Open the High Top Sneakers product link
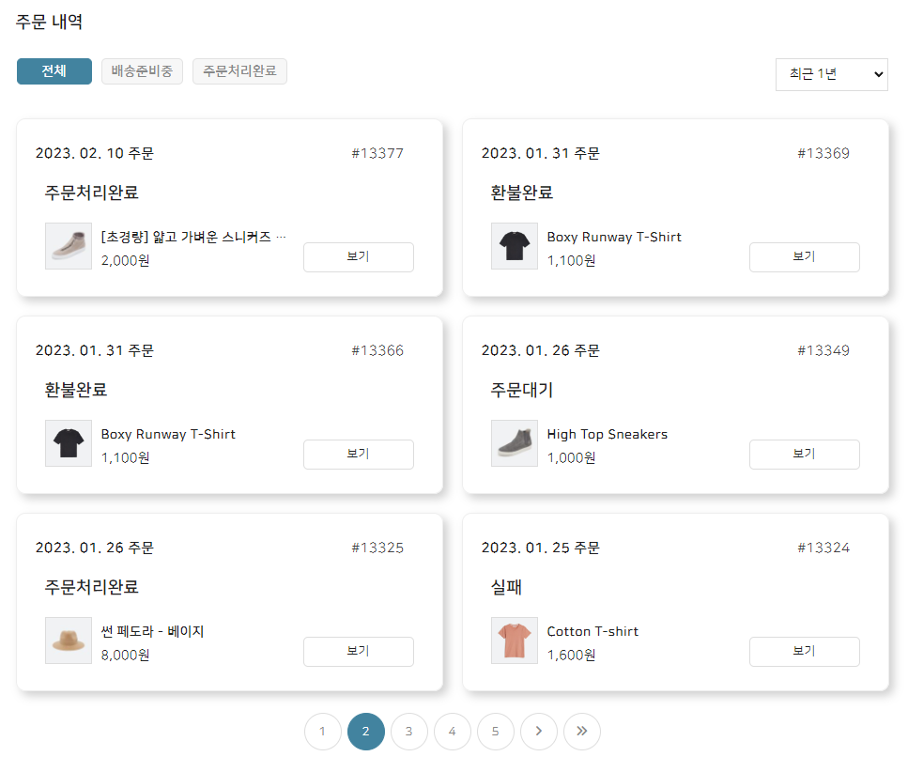908x772 pixels. pos(608,434)
